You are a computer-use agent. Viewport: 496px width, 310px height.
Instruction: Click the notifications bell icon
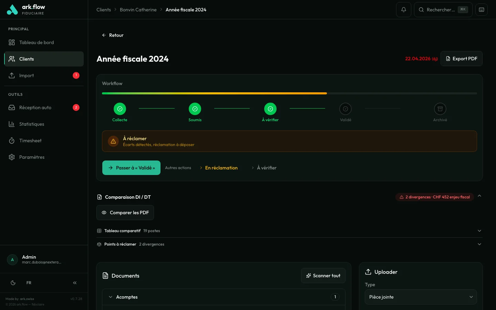coord(403,10)
